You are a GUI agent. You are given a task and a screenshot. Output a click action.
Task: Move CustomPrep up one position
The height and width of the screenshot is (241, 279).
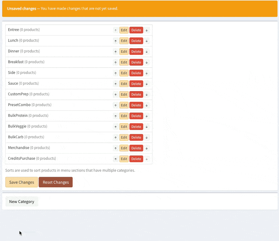click(x=116, y=95)
